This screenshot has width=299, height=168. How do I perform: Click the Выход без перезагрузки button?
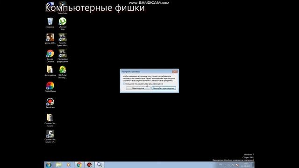click(x=164, y=88)
